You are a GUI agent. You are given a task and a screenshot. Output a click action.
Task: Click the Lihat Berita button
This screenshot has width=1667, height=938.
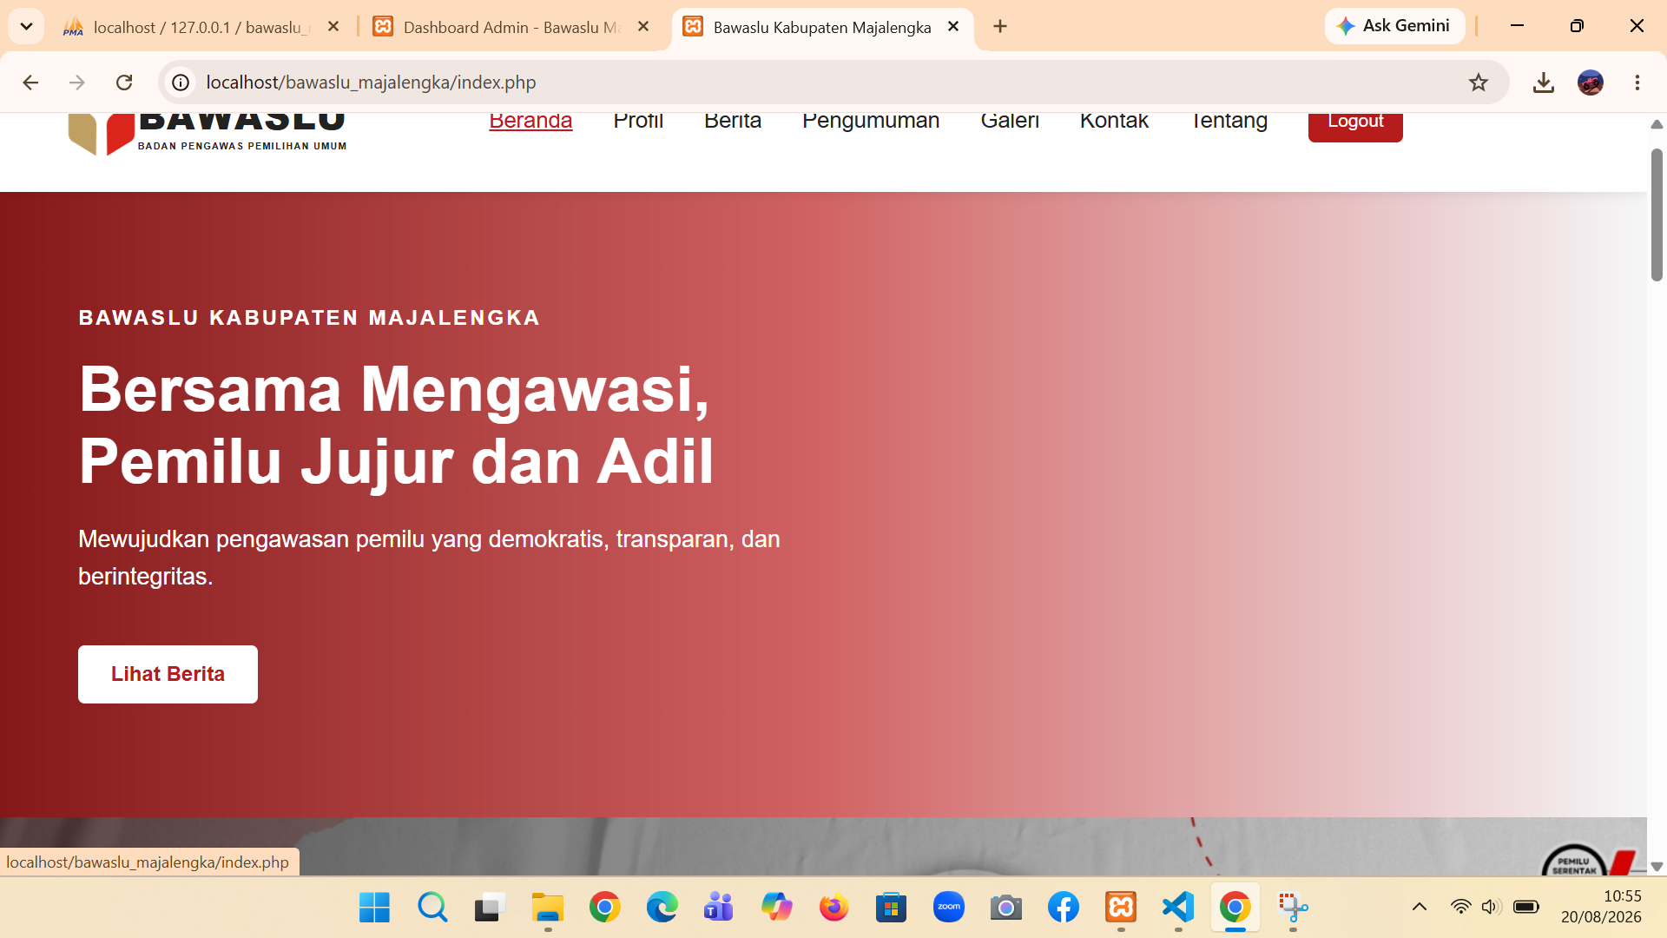pyautogui.click(x=168, y=674)
